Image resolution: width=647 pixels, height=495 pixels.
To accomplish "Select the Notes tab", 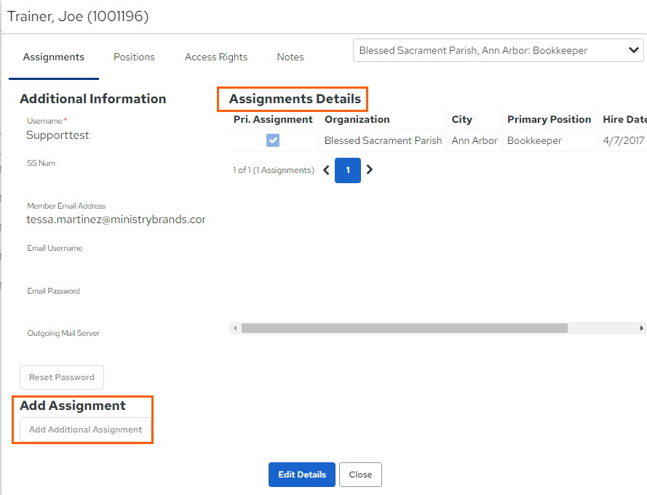I will [x=290, y=57].
